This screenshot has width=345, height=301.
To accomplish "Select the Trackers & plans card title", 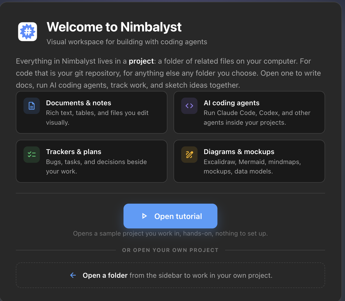I will tap(74, 152).
